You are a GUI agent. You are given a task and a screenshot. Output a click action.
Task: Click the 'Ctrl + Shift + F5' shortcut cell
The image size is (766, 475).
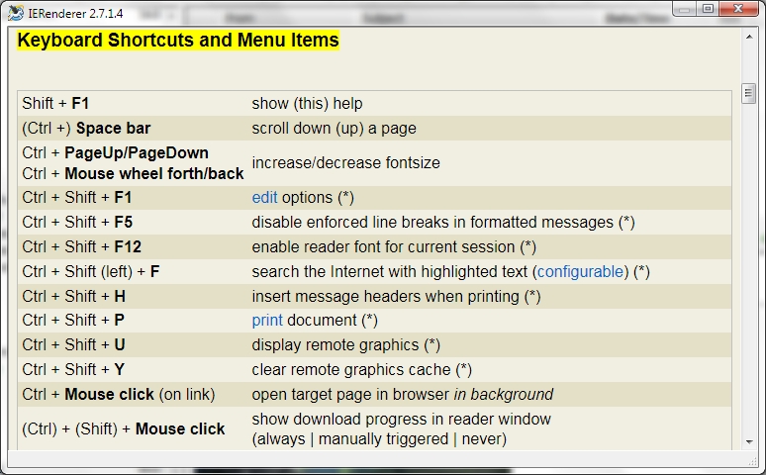77,223
